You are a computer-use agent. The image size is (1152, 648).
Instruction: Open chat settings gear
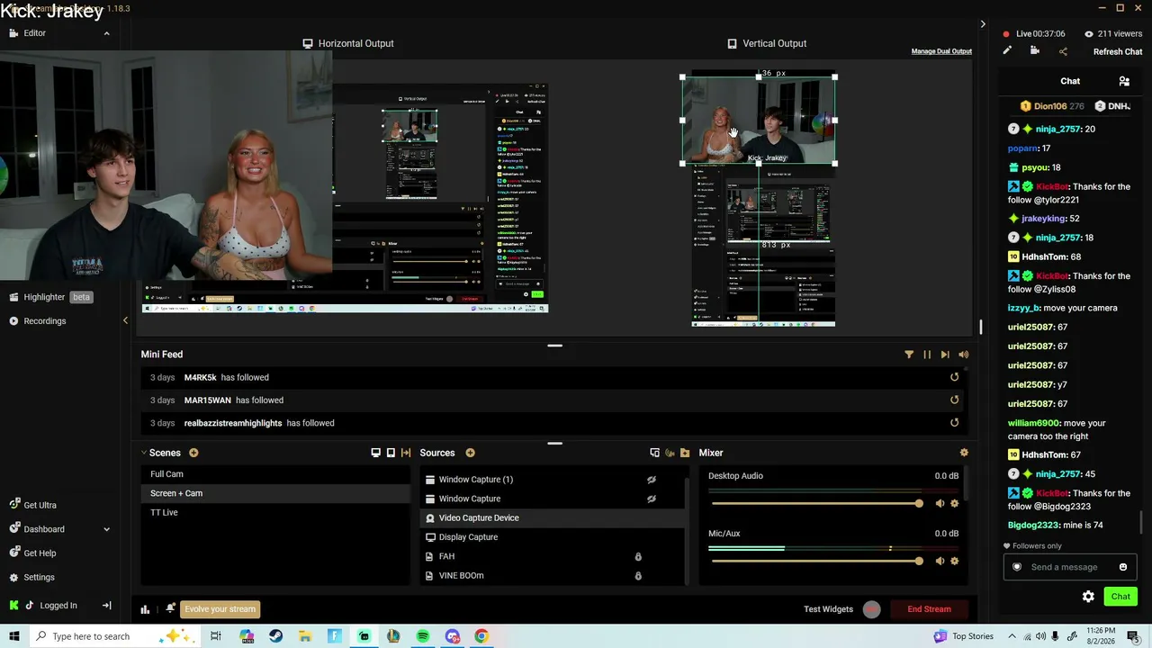click(x=1088, y=597)
